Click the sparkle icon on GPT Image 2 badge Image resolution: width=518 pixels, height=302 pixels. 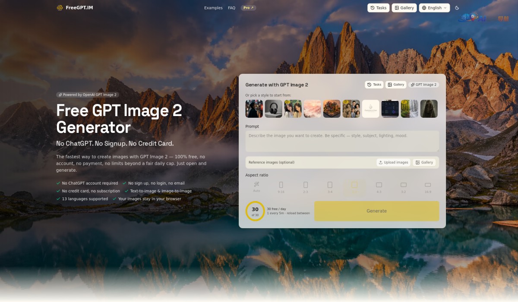click(x=413, y=85)
